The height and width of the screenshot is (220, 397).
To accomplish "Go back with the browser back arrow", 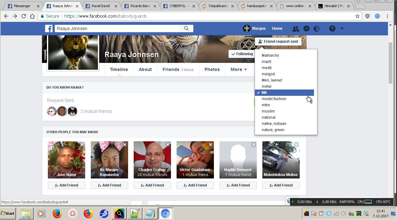I will click(6, 16).
